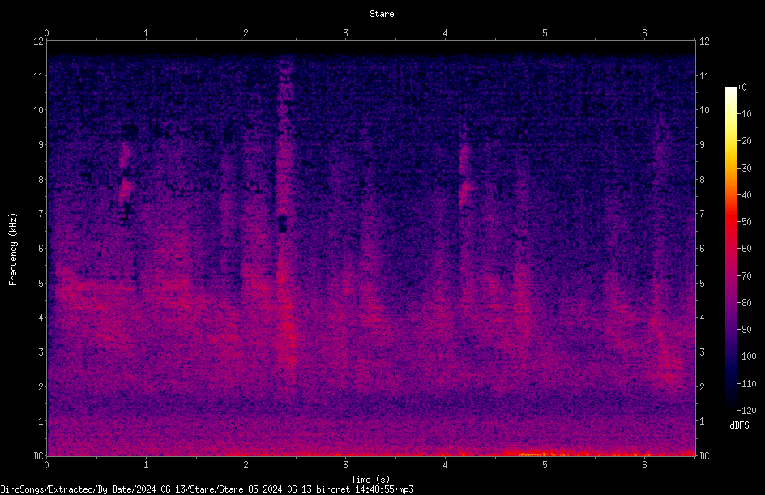Viewport: 765px width, 495px height.
Task: Click the +0 label on color scale
Action: [x=741, y=87]
